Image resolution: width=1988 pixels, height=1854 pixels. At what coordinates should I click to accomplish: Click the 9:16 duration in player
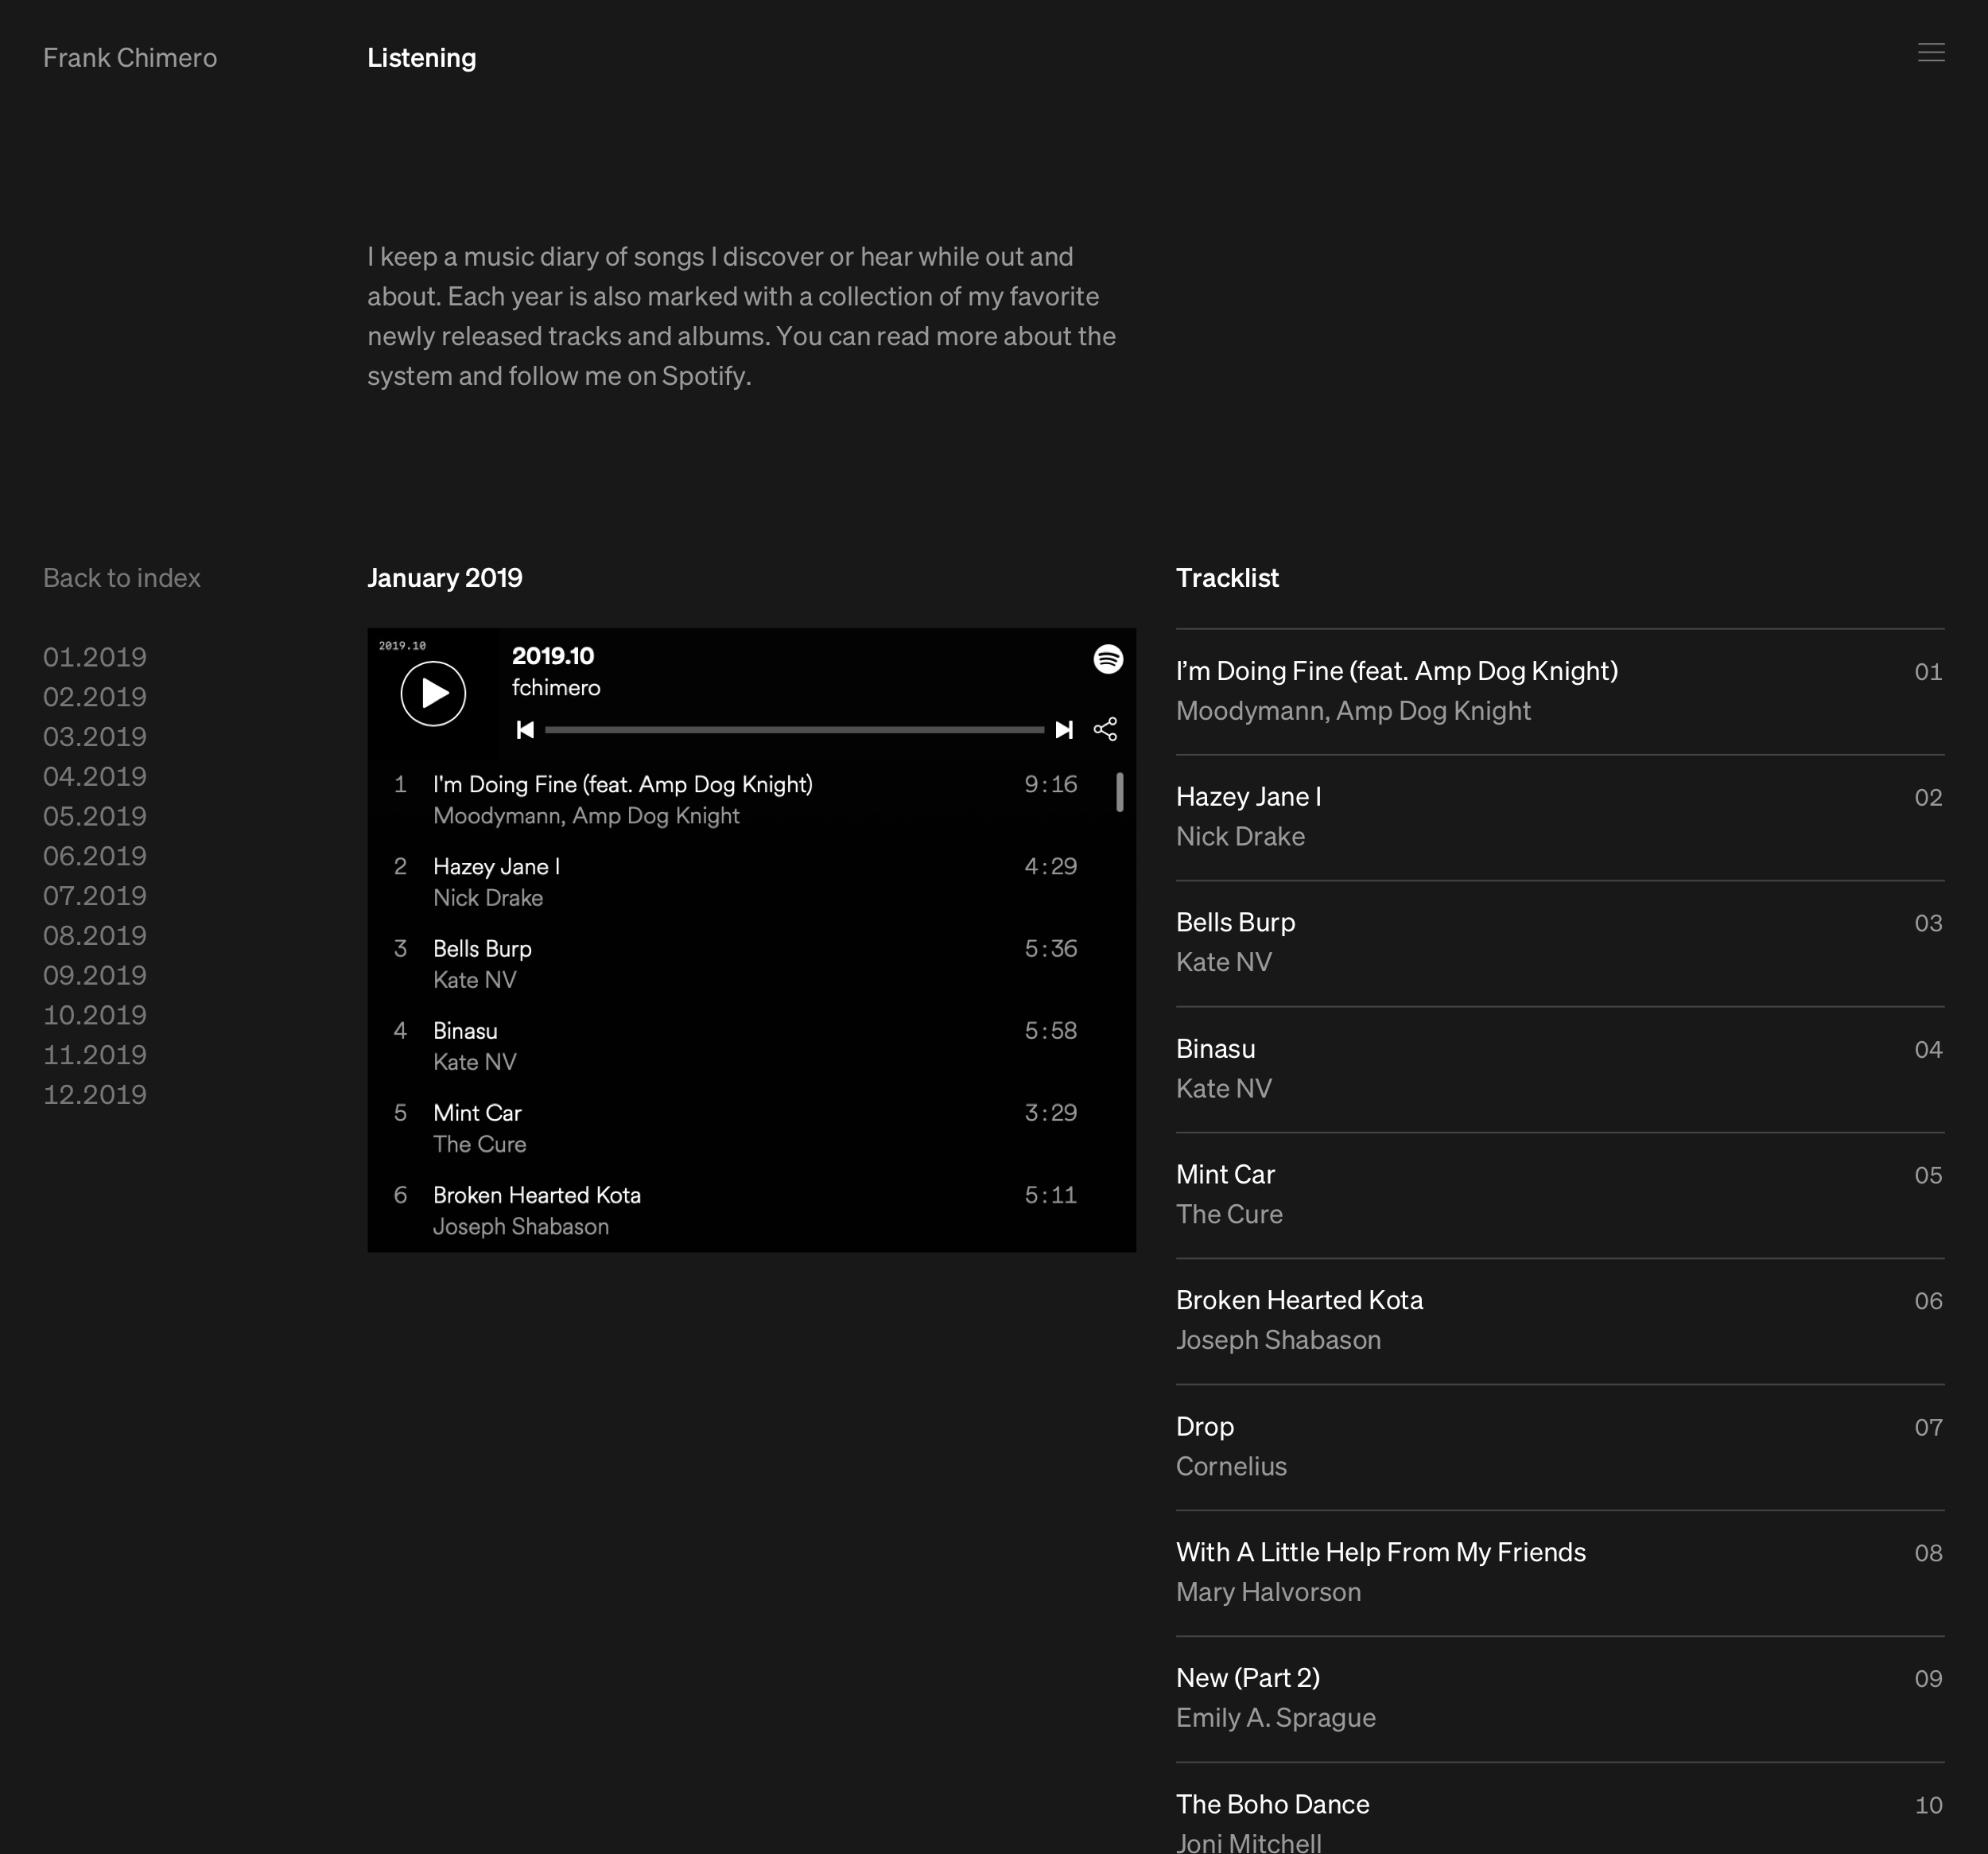point(1050,785)
